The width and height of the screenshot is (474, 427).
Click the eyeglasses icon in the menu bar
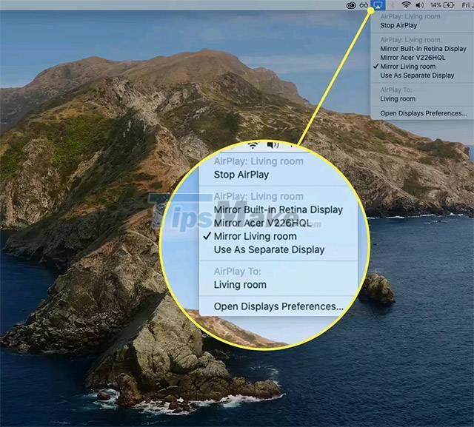click(364, 5)
